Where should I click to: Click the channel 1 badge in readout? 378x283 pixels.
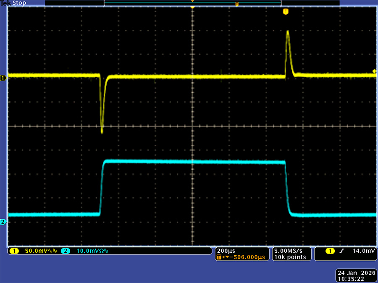click(x=14, y=251)
